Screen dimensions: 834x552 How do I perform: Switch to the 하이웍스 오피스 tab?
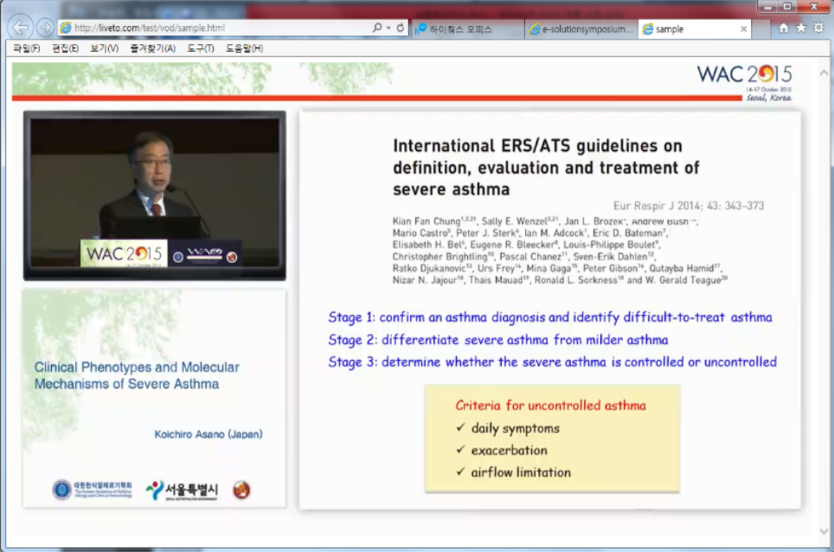(x=467, y=29)
